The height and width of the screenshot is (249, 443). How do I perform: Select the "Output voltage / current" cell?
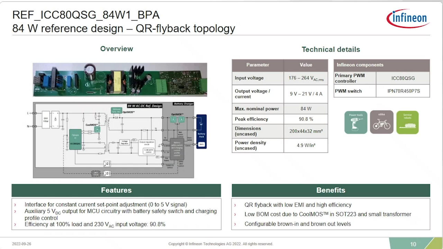coord(258,94)
